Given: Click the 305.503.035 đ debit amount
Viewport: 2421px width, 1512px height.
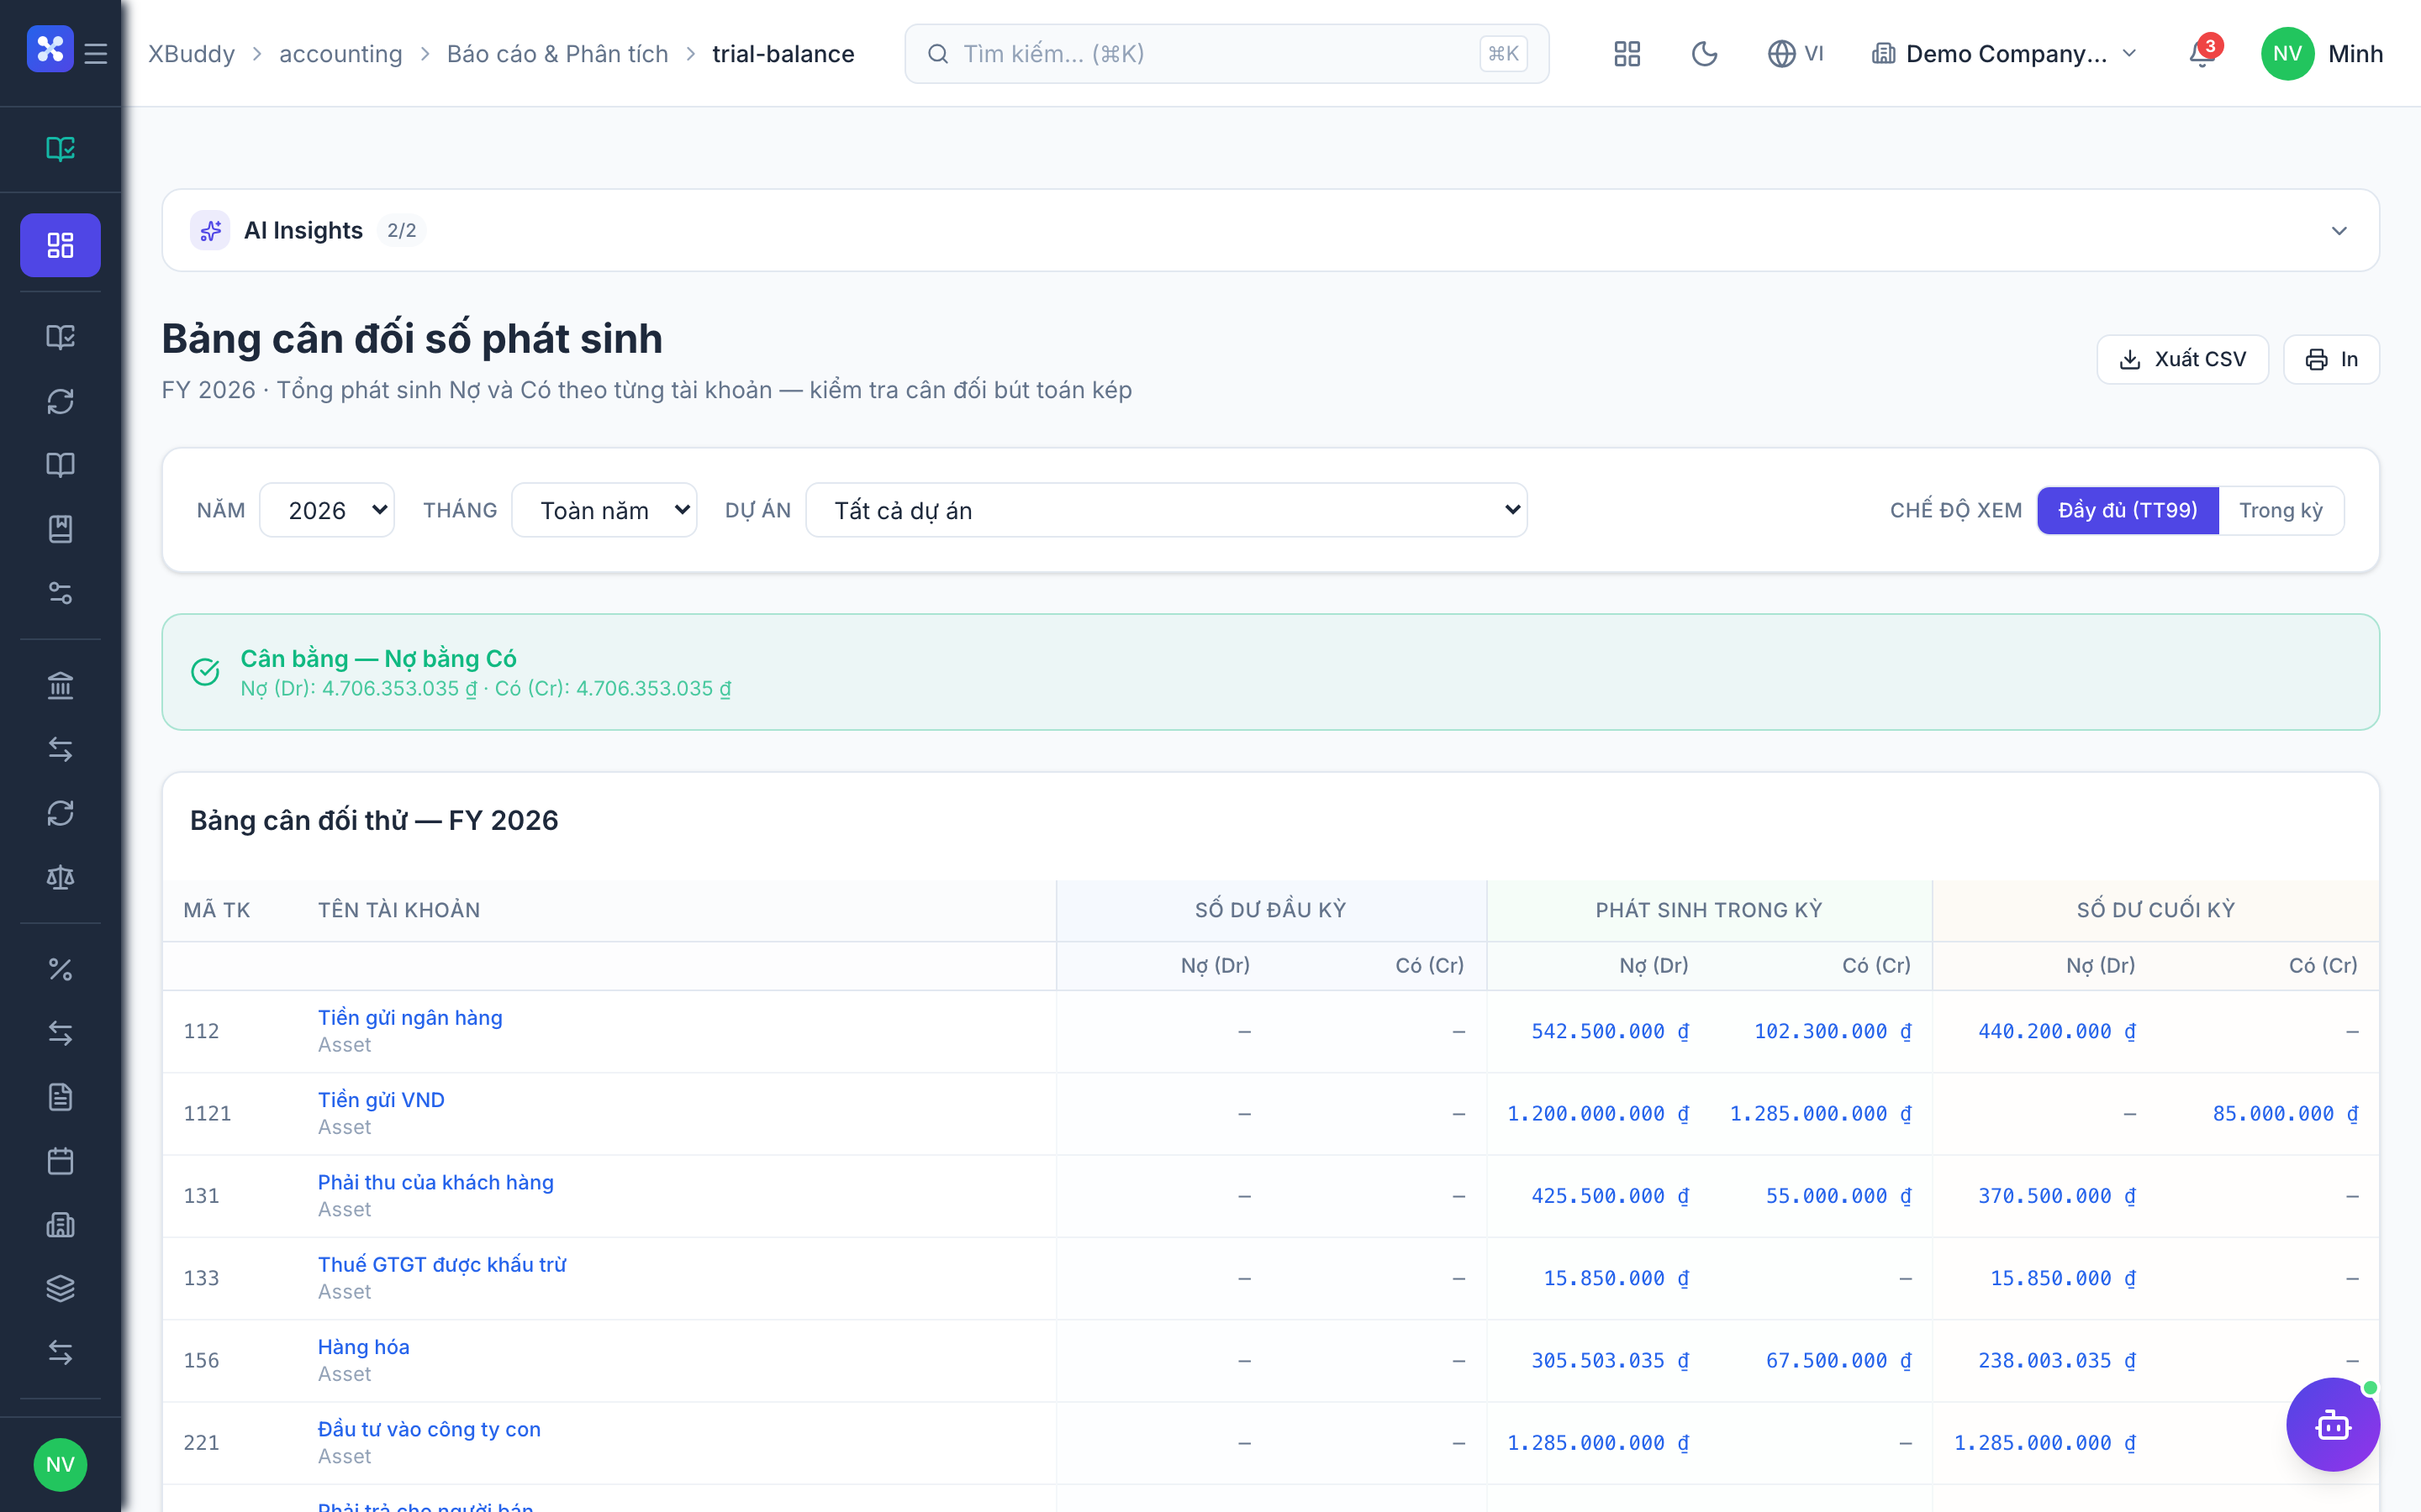Looking at the screenshot, I should tap(1610, 1361).
